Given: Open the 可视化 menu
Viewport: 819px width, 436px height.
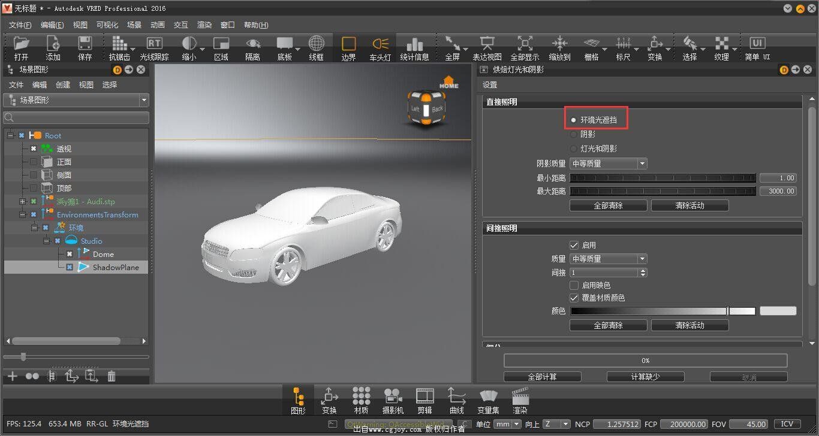Looking at the screenshot, I should click(107, 25).
